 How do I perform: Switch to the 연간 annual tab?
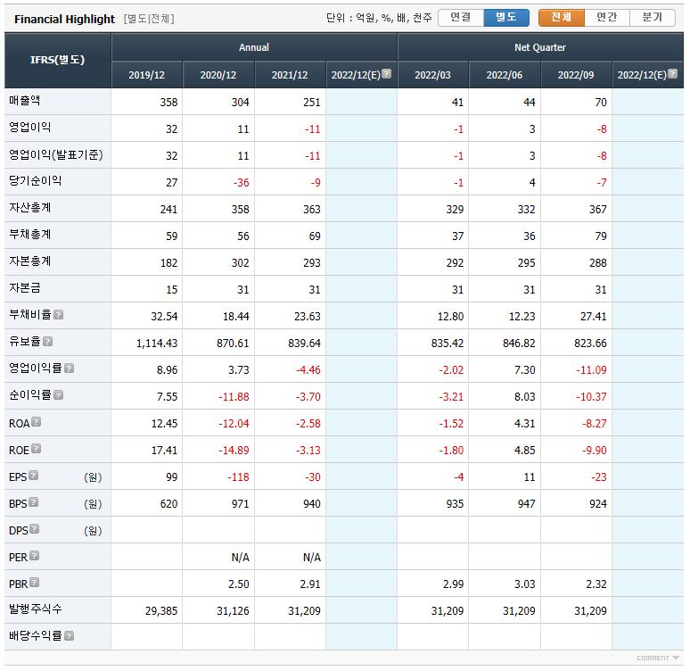coord(607,18)
